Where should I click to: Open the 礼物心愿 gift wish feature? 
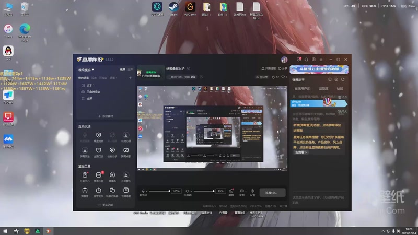point(126,137)
